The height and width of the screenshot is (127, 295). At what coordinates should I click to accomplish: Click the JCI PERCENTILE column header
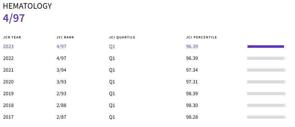pyautogui.click(x=202, y=37)
